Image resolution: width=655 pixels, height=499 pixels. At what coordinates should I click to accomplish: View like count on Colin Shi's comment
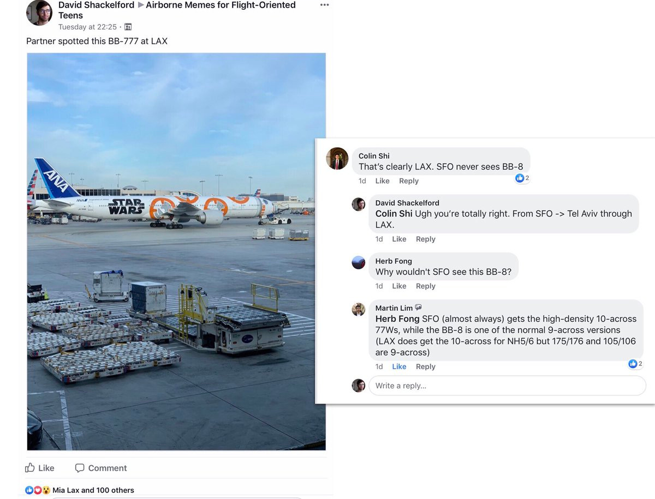[x=522, y=178]
